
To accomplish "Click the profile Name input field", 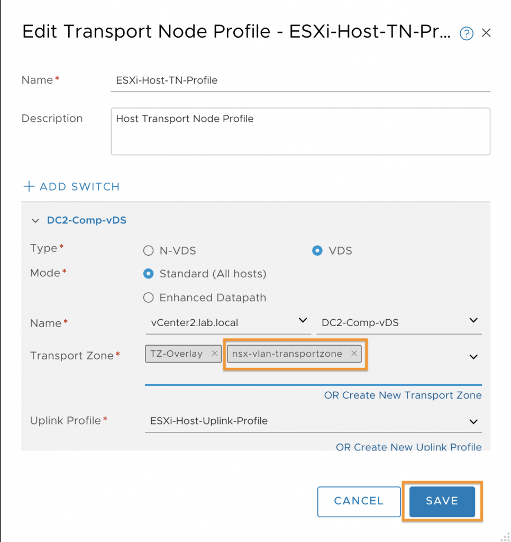I will [300, 80].
